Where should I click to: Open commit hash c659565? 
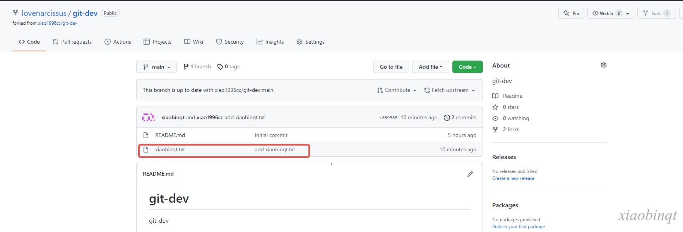tap(389, 118)
